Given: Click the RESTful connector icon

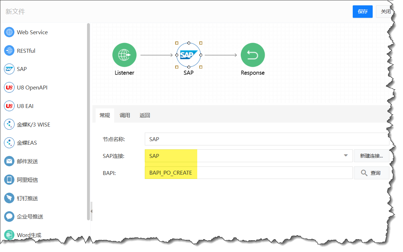Looking at the screenshot, I should (9, 51).
